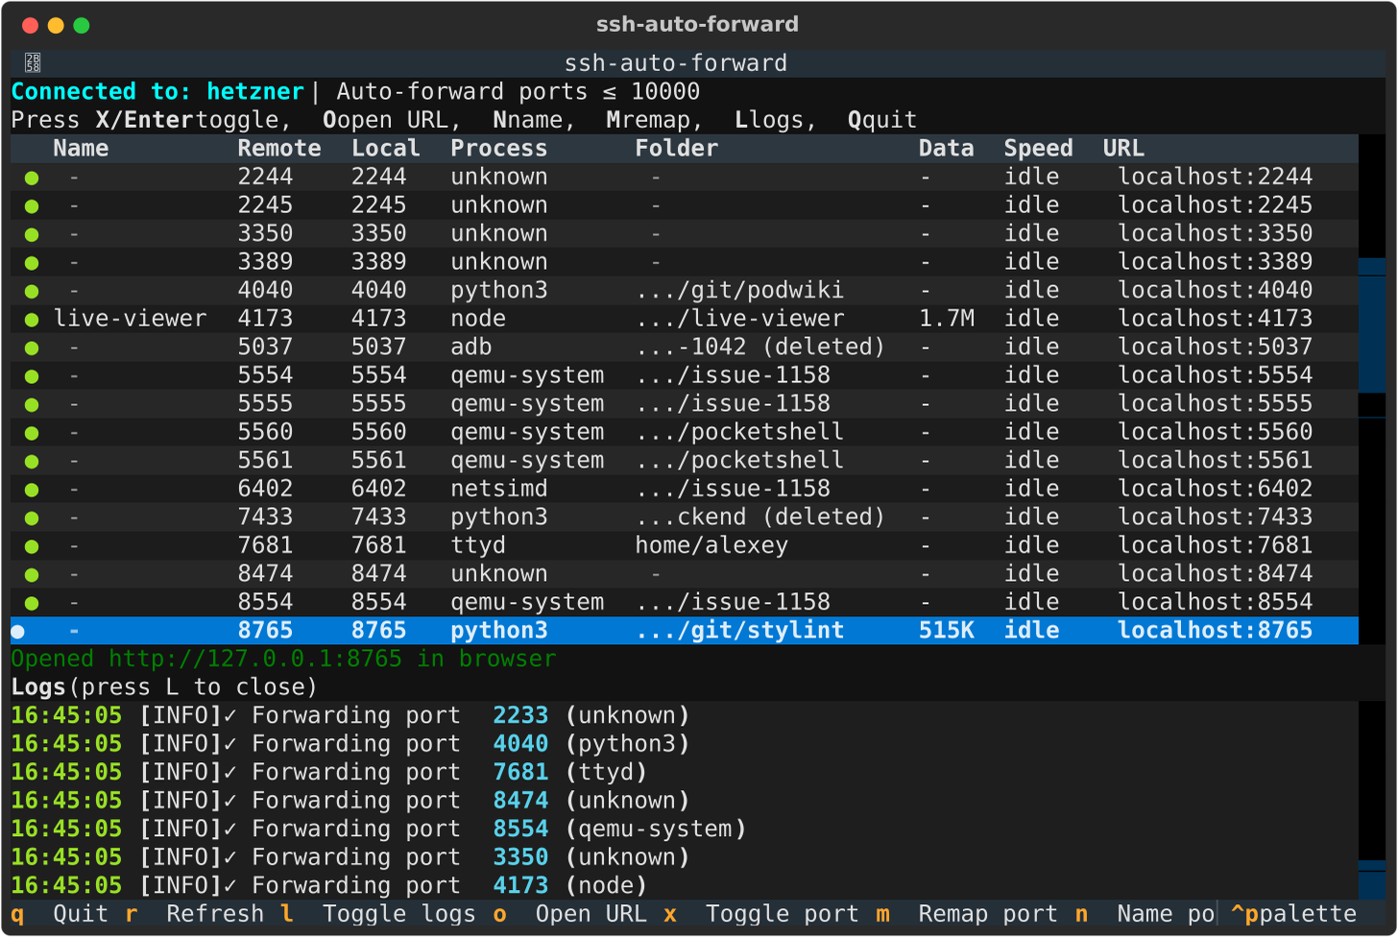The width and height of the screenshot is (1398, 937).
Task: Toggle status dot for live-viewer row
Action: [32, 319]
